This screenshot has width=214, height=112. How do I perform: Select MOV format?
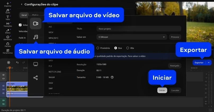click(x=51, y=32)
